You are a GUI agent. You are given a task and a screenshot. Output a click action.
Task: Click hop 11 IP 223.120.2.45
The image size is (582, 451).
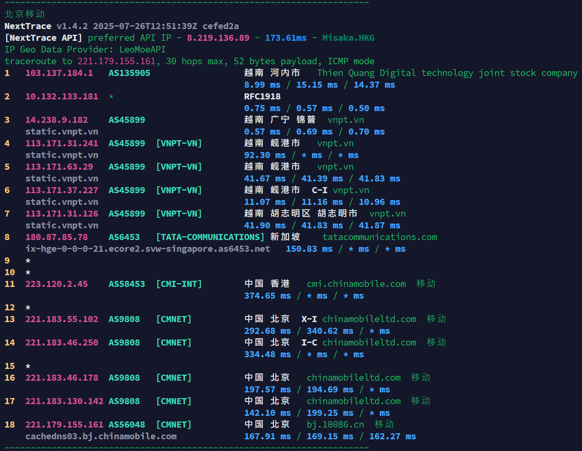pos(56,284)
